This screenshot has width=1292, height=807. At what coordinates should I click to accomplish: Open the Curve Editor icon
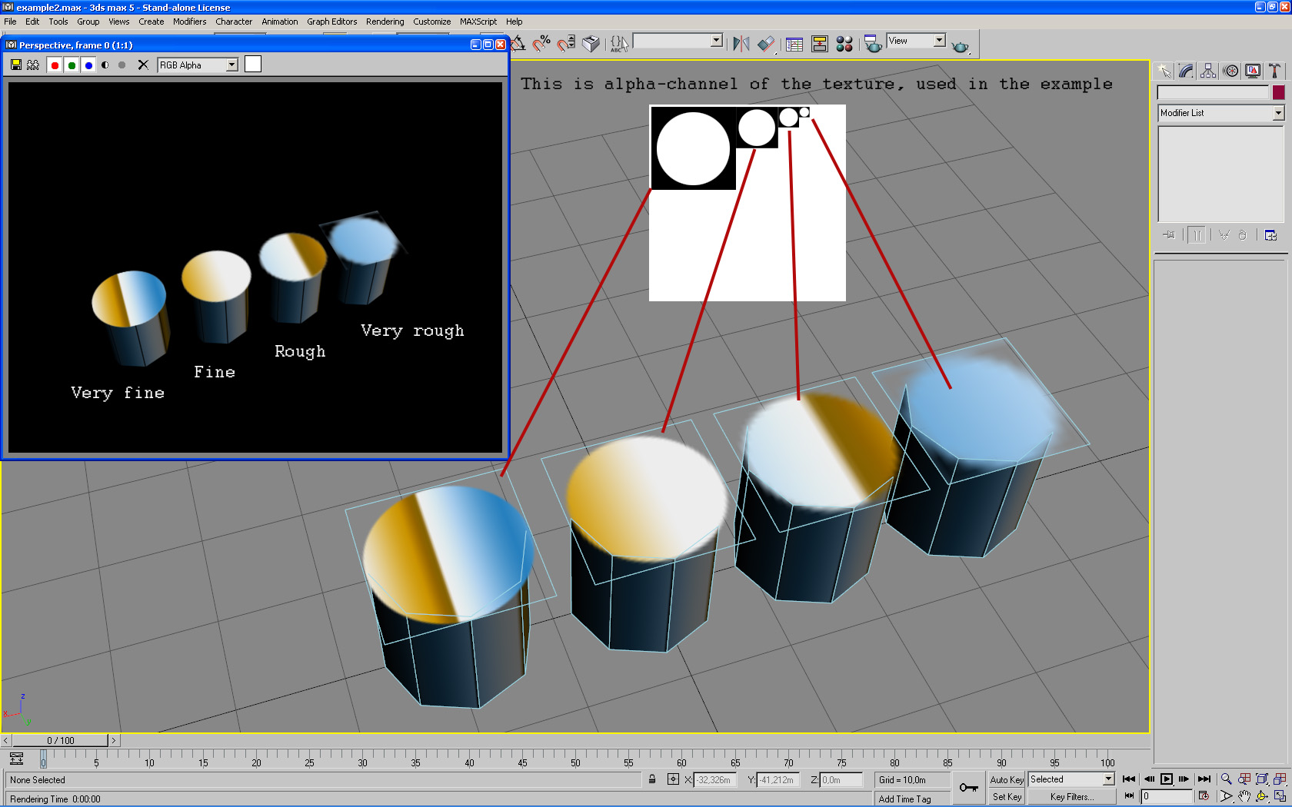pyautogui.click(x=794, y=44)
